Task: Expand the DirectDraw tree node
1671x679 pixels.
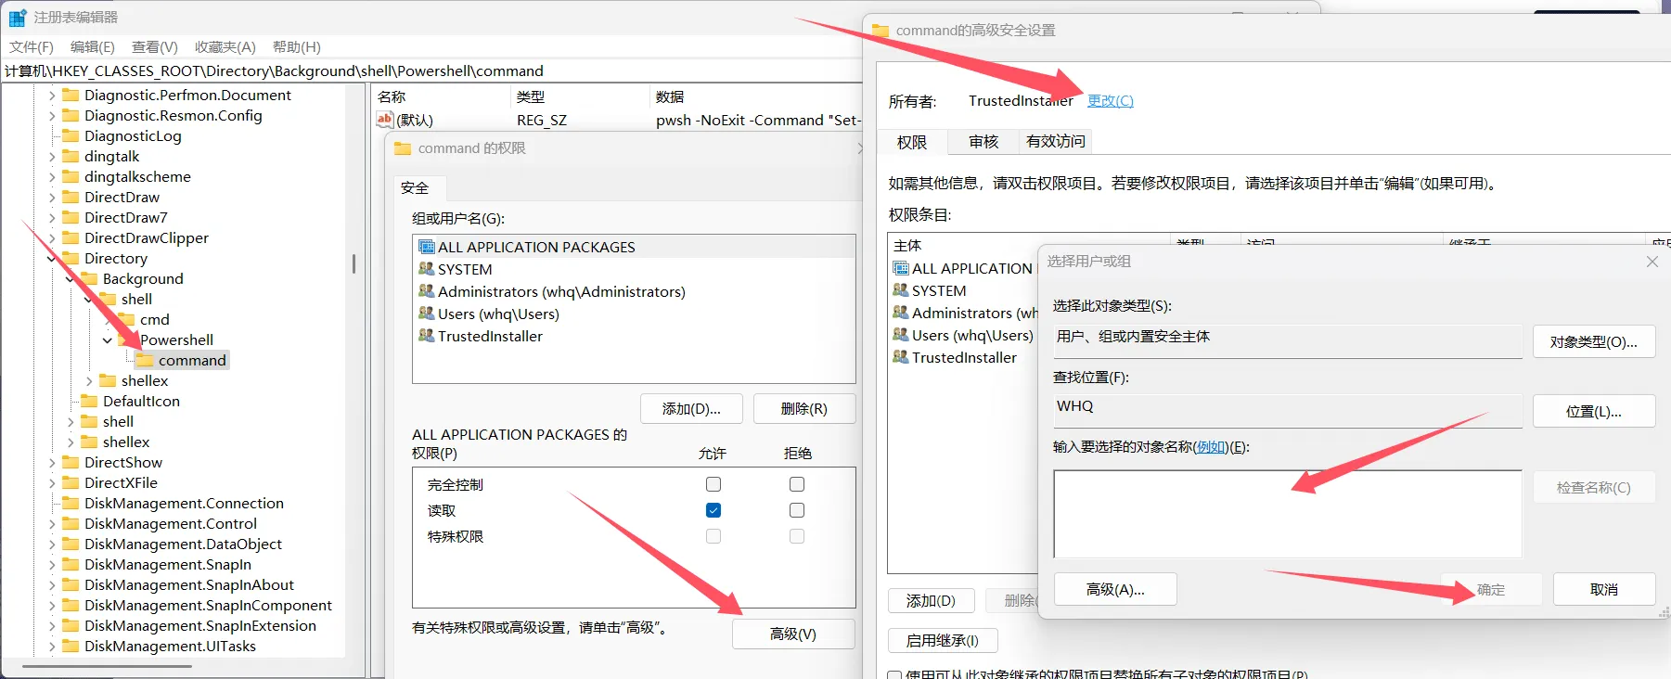Action: coord(52,198)
